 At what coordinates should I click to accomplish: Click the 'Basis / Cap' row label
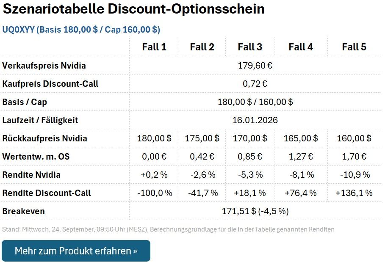tap(25, 102)
